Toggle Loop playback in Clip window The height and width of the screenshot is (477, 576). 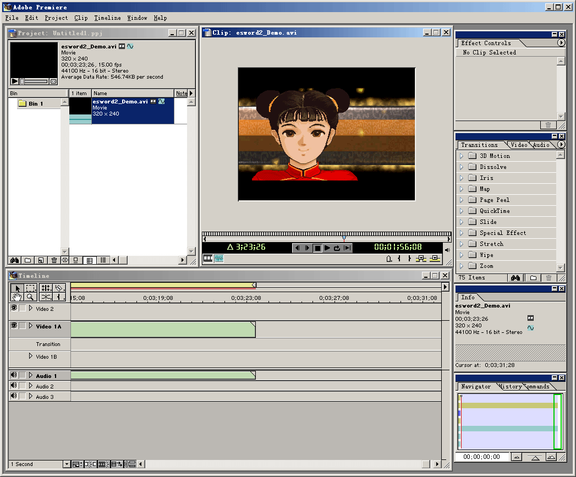pos(337,248)
